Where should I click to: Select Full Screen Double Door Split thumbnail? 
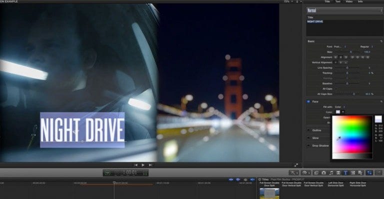(269, 193)
